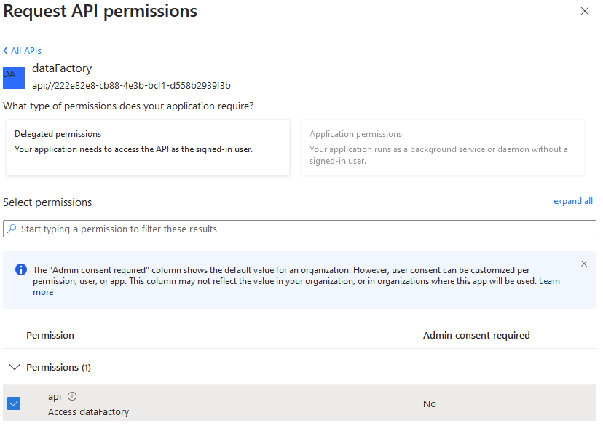Image resolution: width=603 pixels, height=426 pixels.
Task: Click the magnifier icon in search box
Action: 12,229
